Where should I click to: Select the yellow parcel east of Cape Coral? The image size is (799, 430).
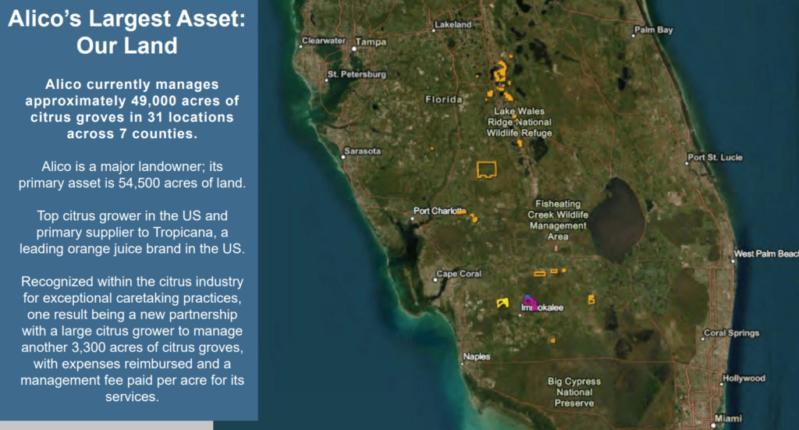(x=503, y=303)
